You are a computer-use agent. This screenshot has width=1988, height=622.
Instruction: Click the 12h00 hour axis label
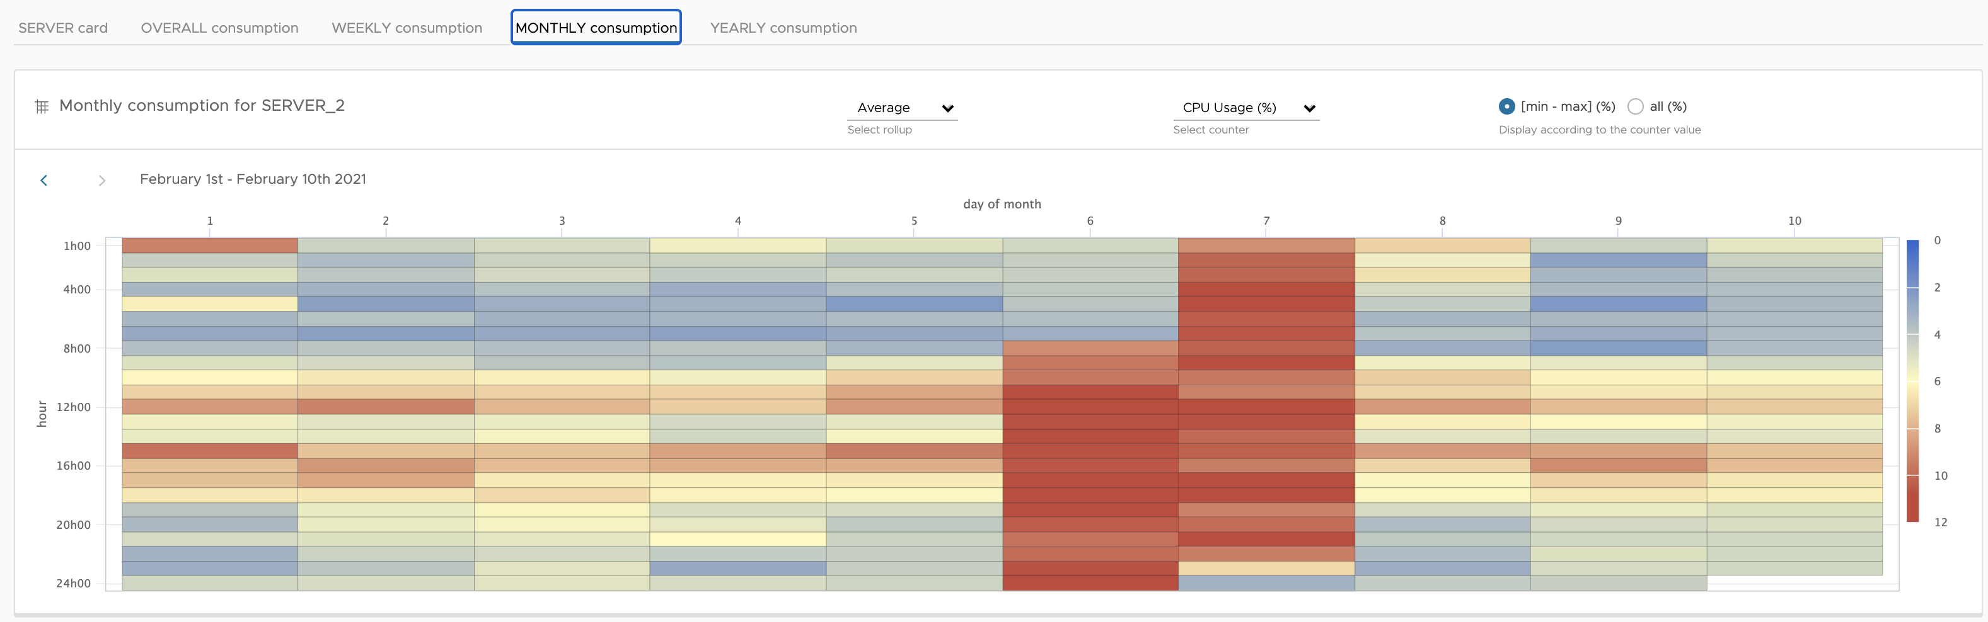(73, 407)
